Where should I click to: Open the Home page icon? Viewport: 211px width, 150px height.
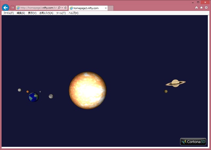point(197,8)
